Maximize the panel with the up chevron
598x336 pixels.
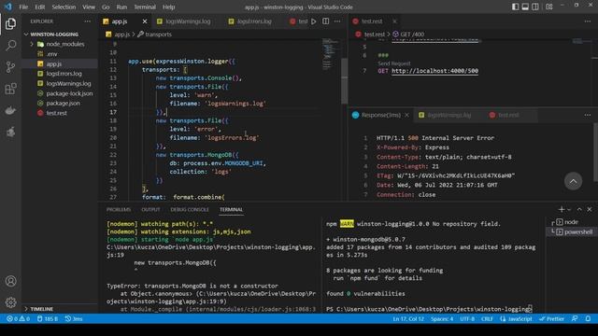[579, 209]
